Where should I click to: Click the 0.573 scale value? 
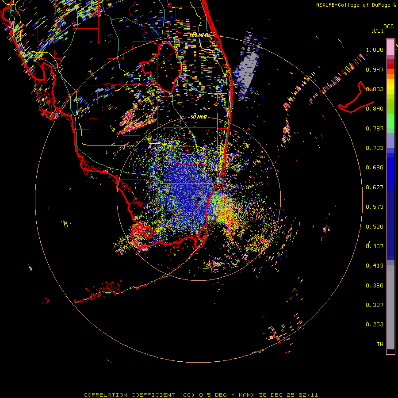point(375,207)
